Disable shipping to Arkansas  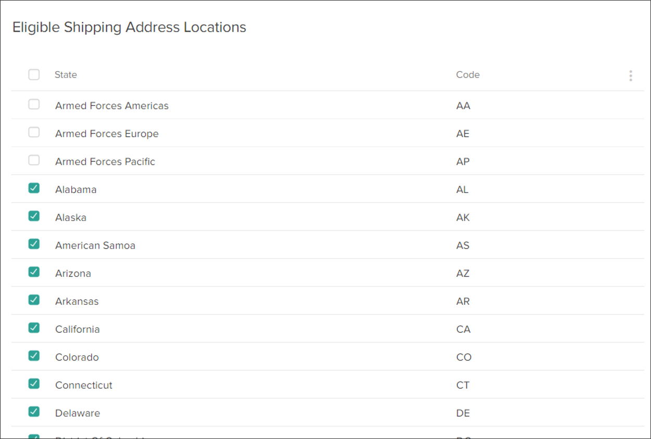pos(34,300)
